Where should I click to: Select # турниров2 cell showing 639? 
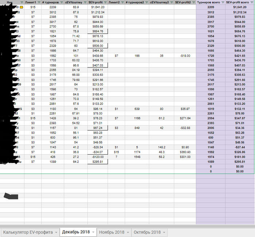pyautogui.click(x=137, y=109)
